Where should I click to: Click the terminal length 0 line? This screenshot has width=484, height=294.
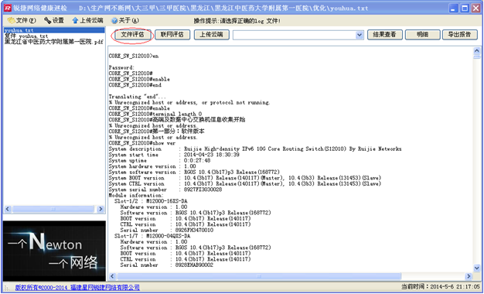click(x=155, y=115)
